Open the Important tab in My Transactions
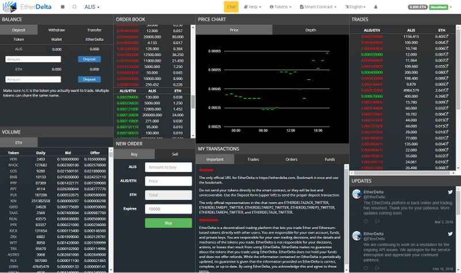Image resolution: width=461 pixels, height=273 pixels. pyautogui.click(x=215, y=159)
